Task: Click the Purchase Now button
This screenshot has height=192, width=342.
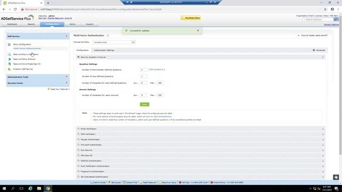Action: 191,18
